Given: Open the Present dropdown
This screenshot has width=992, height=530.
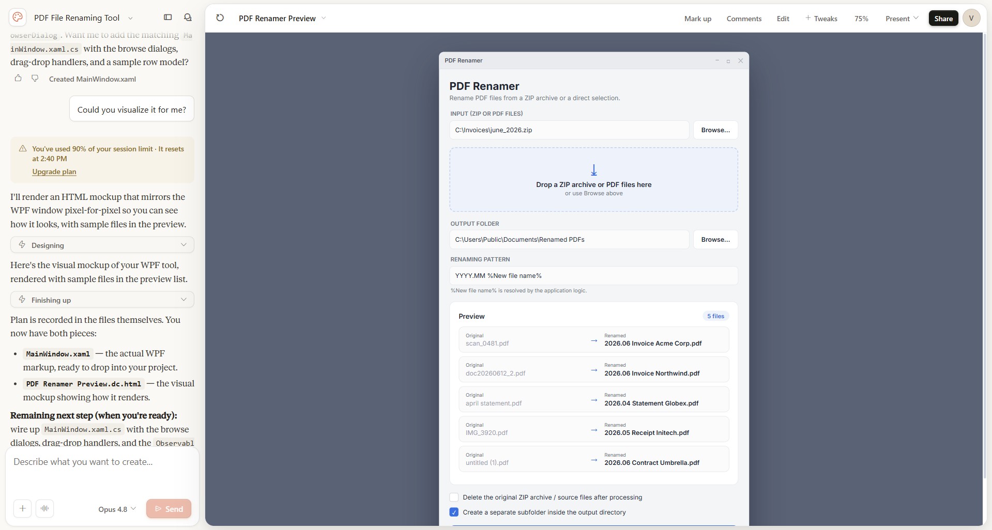Looking at the screenshot, I should coord(902,19).
